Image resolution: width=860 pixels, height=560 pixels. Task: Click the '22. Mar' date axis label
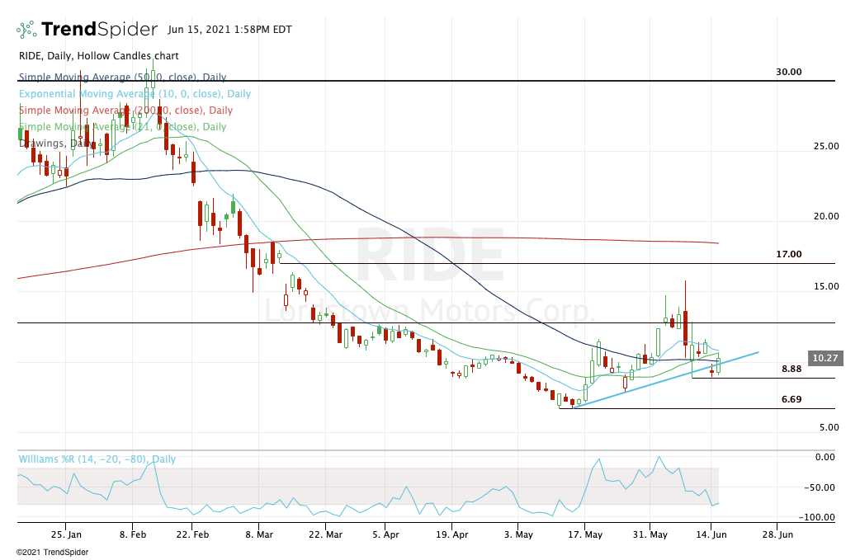coord(325,534)
